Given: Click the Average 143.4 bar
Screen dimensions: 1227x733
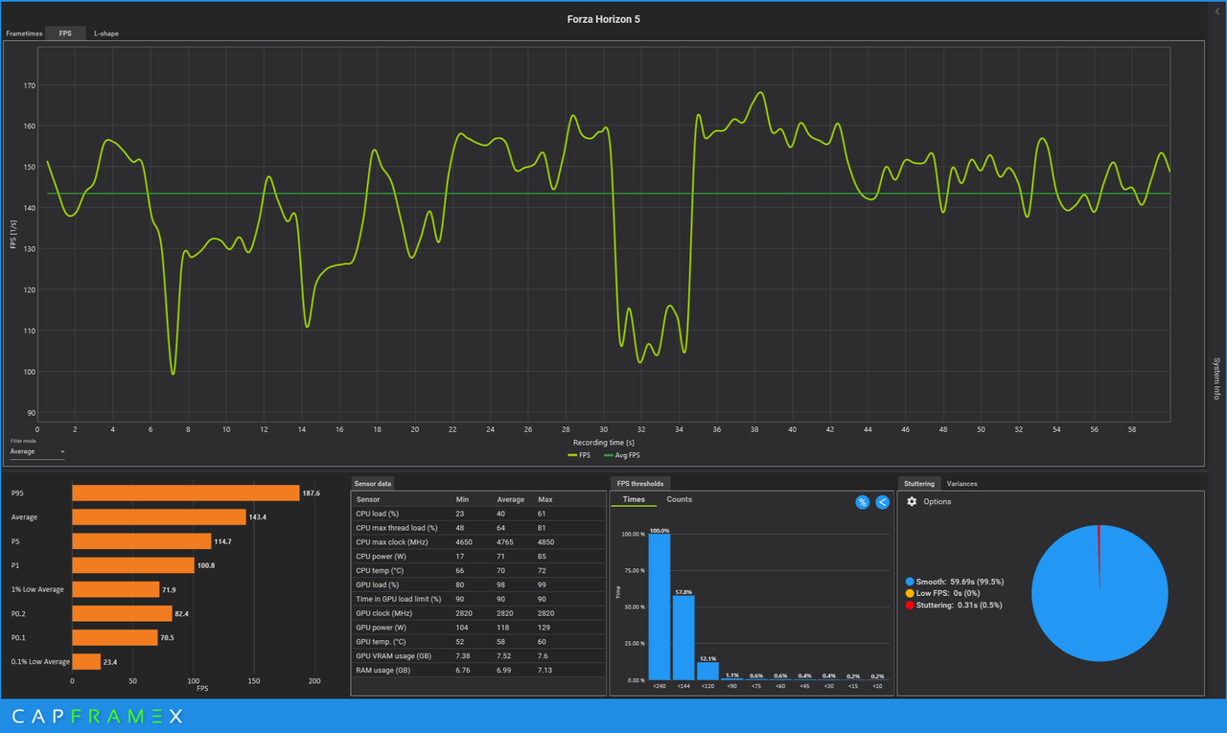Looking at the screenshot, I should [159, 517].
